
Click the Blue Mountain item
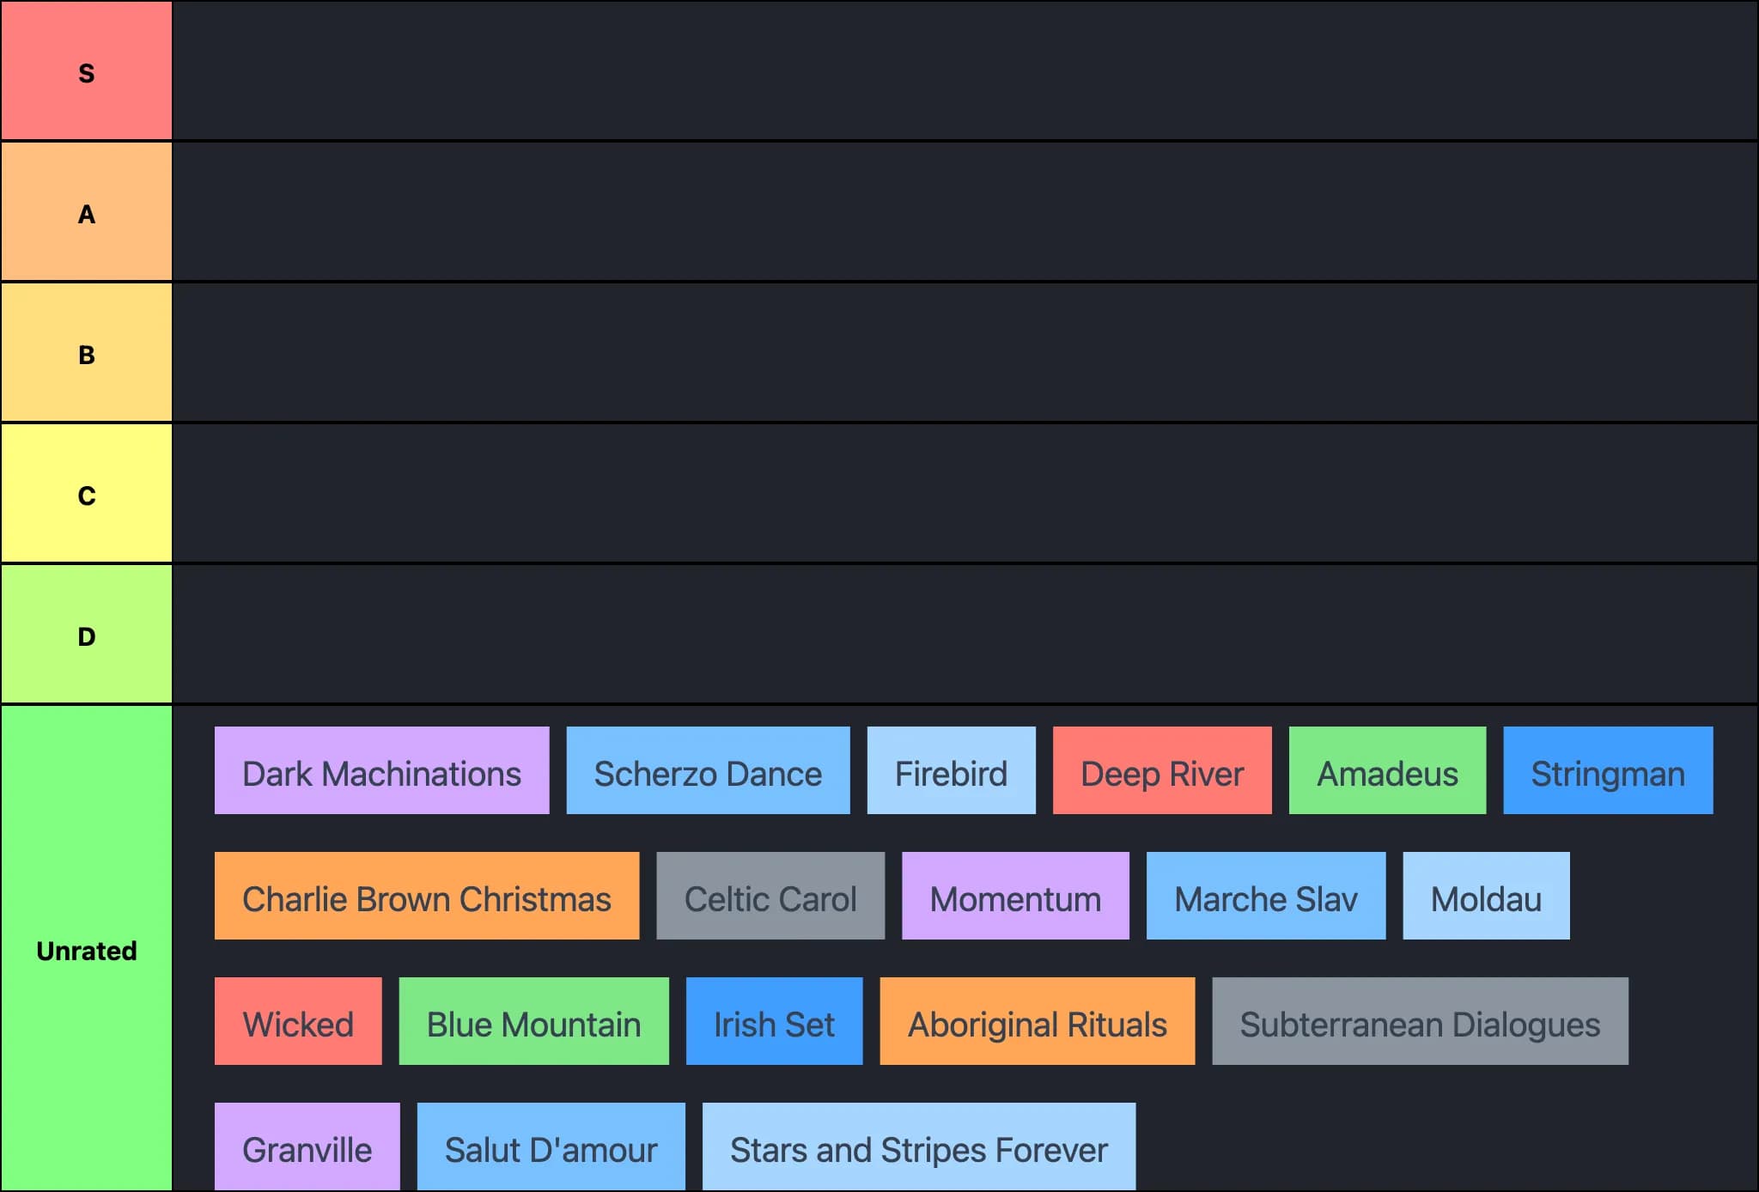(x=533, y=1021)
